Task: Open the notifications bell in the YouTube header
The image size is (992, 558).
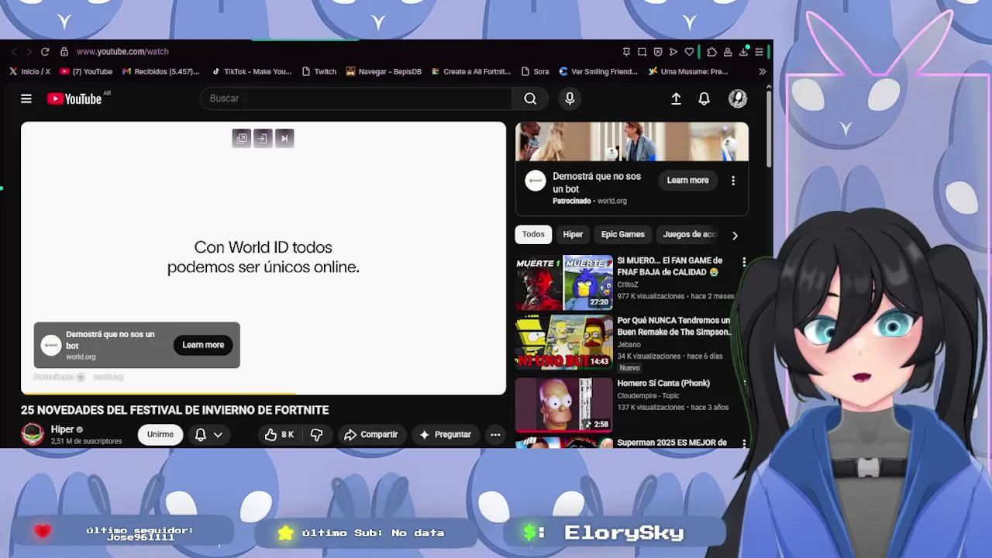Action: coord(704,98)
